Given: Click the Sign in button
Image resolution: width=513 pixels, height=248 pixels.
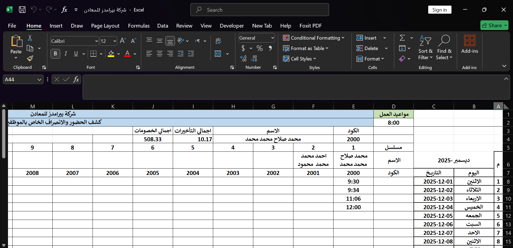Looking at the screenshot, I should (439, 10).
